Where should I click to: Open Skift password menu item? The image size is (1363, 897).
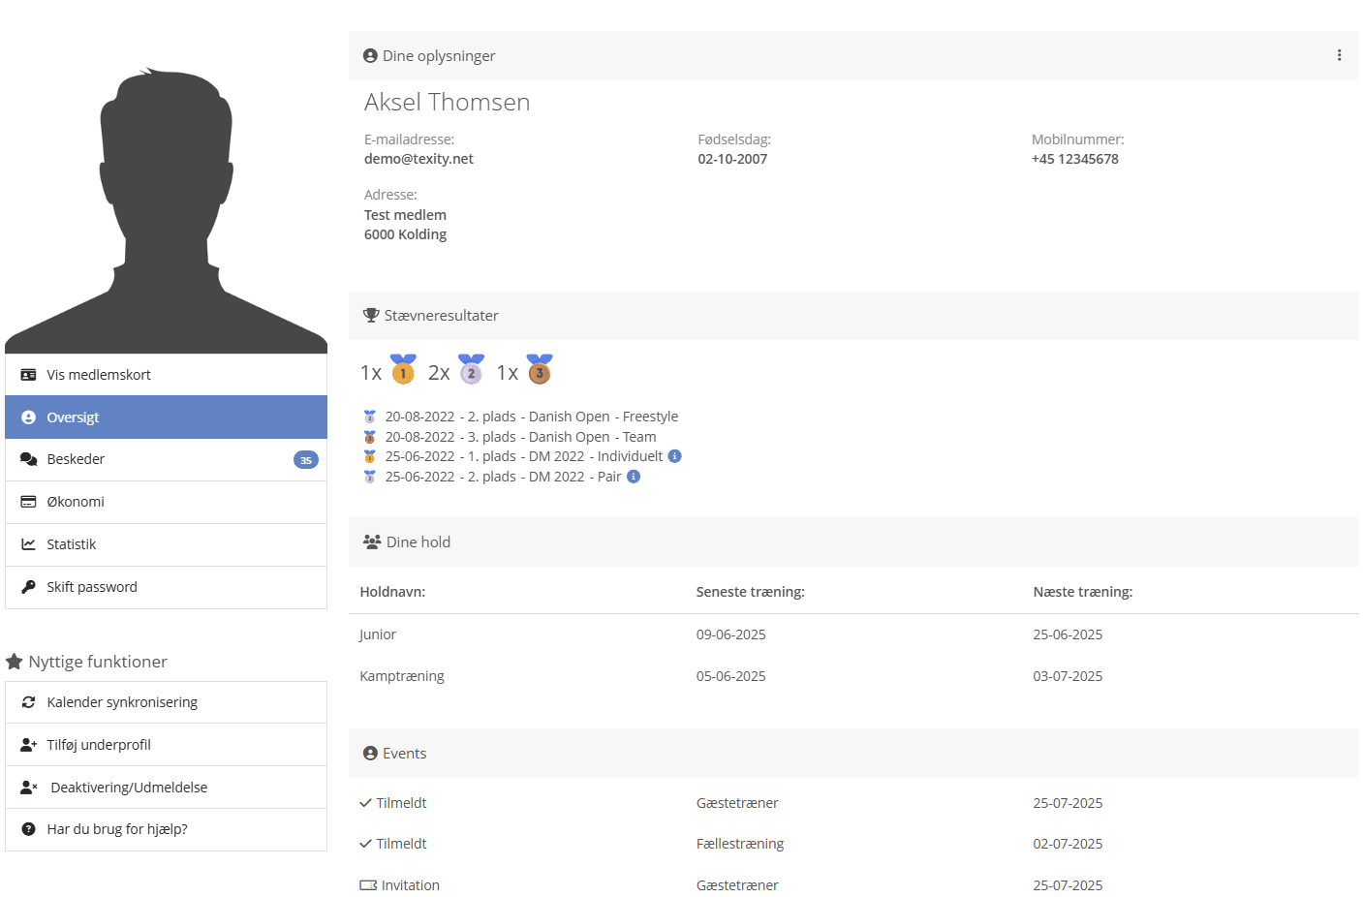166,587
